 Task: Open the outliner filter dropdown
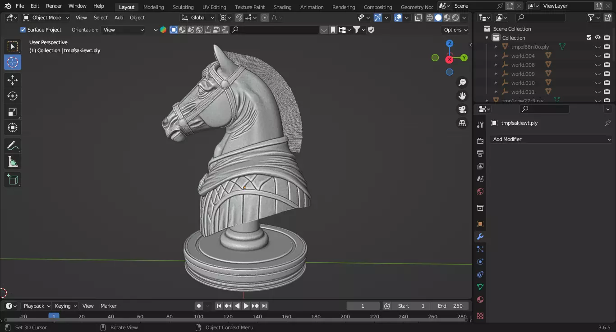593,18
